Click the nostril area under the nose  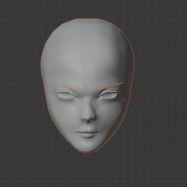click(89, 121)
